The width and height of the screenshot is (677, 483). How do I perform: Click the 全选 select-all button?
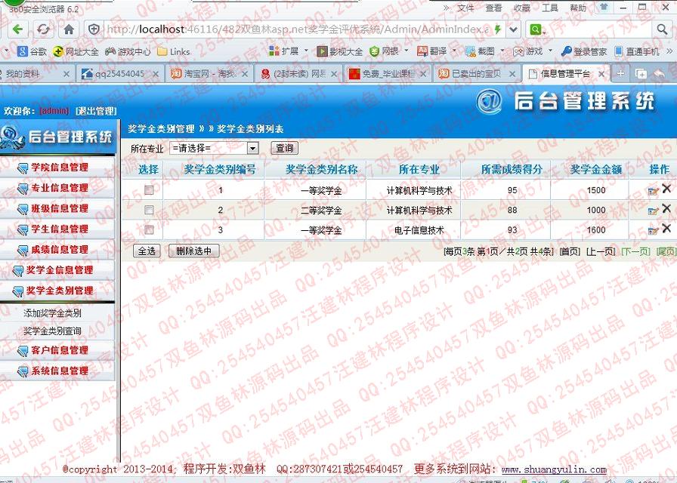pos(147,251)
